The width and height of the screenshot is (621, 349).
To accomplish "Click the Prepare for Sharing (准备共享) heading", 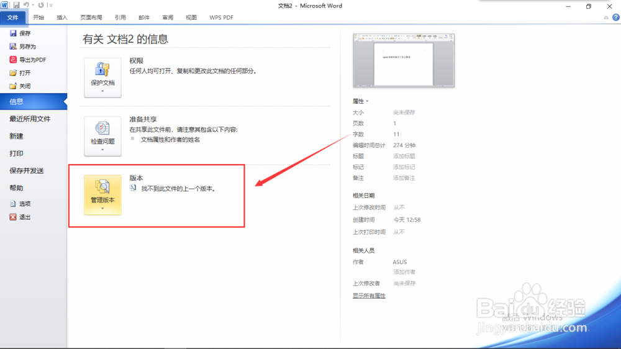I will [x=143, y=119].
